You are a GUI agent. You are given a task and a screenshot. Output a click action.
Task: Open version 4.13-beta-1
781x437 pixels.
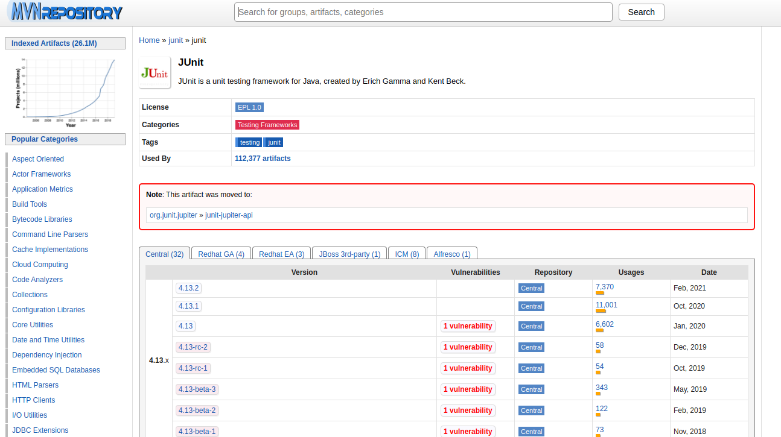pos(197,432)
